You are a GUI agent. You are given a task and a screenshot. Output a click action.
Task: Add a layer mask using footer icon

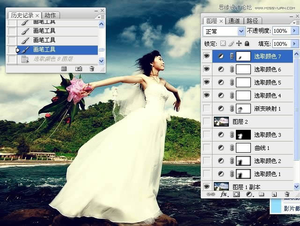236,194
